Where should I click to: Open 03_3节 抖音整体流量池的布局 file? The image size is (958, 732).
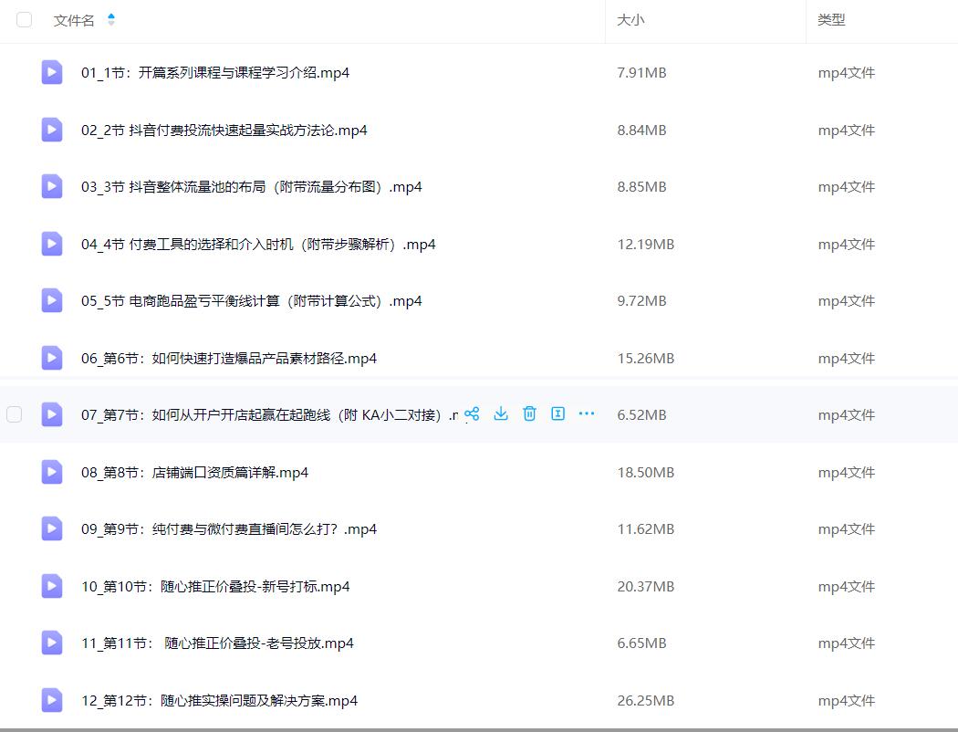251,187
